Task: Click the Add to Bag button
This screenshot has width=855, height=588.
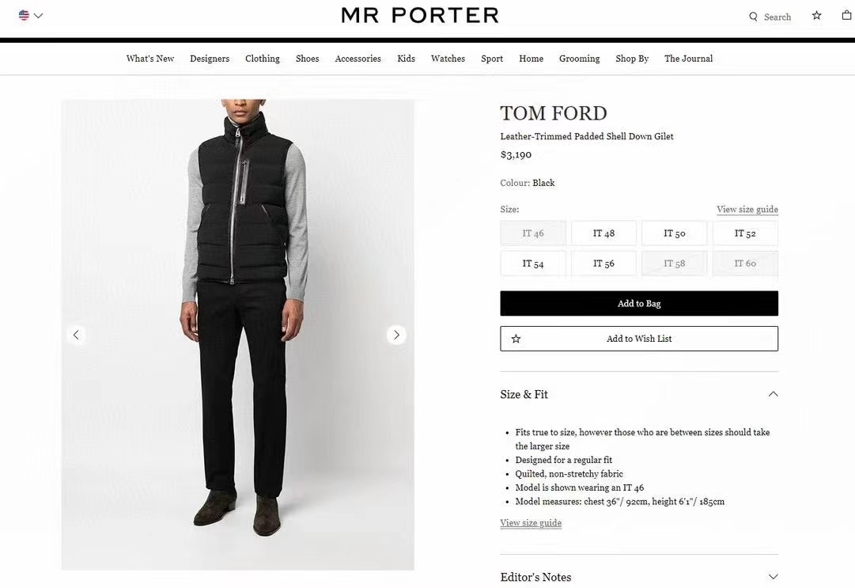Action: pos(639,304)
